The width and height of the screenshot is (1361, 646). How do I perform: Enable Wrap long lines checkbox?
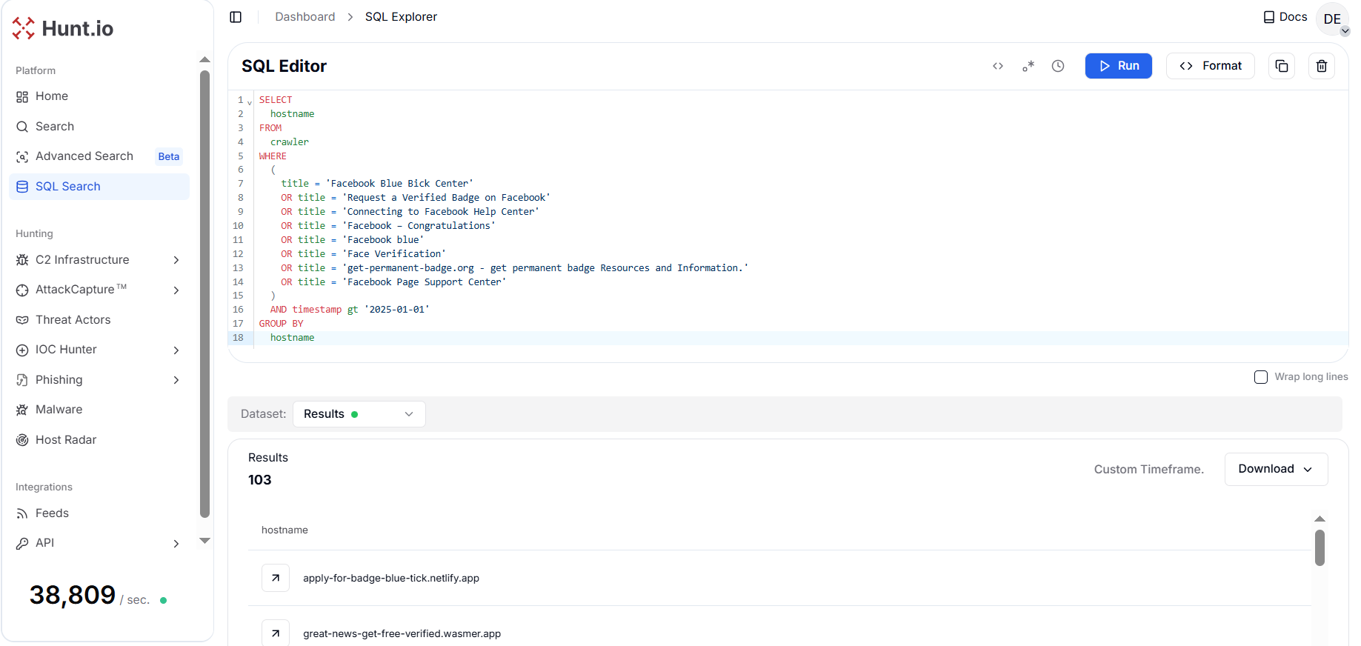coord(1261,377)
